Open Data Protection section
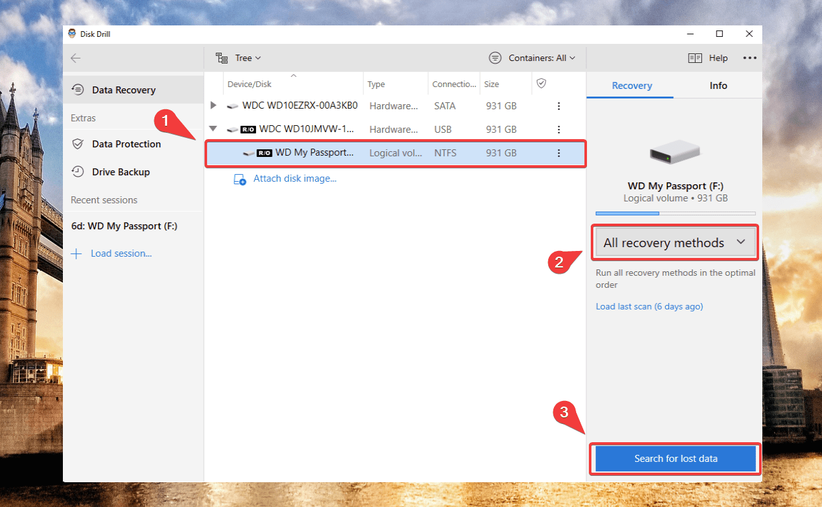The image size is (822, 507). 133,144
